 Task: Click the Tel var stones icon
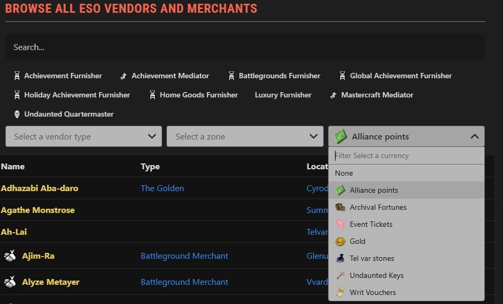coord(340,258)
